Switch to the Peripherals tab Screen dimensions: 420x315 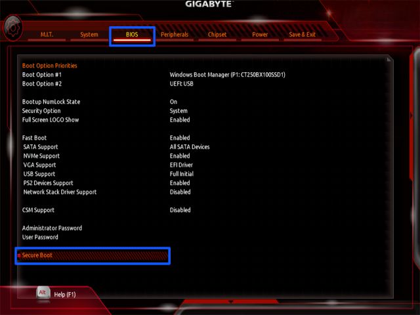174,35
